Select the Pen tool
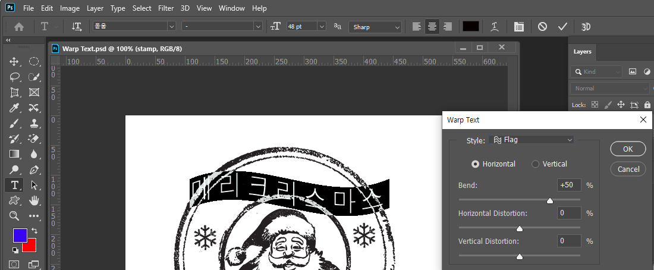 pos(34,169)
